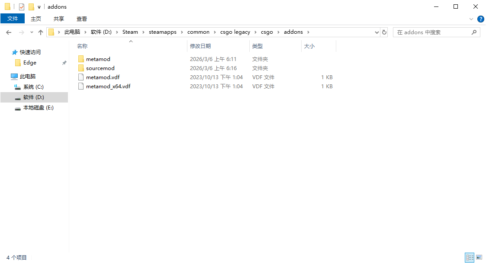Expand the chevron after addons breadcrumb
Image resolution: width=486 pixels, height=263 pixels.
coord(308,32)
